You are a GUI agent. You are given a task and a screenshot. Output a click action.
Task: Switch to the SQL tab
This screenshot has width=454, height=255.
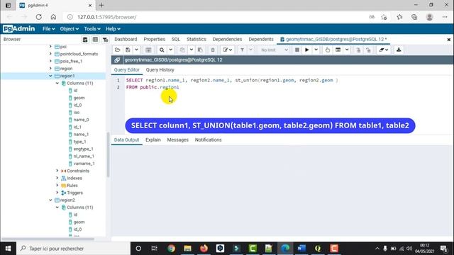click(175, 40)
